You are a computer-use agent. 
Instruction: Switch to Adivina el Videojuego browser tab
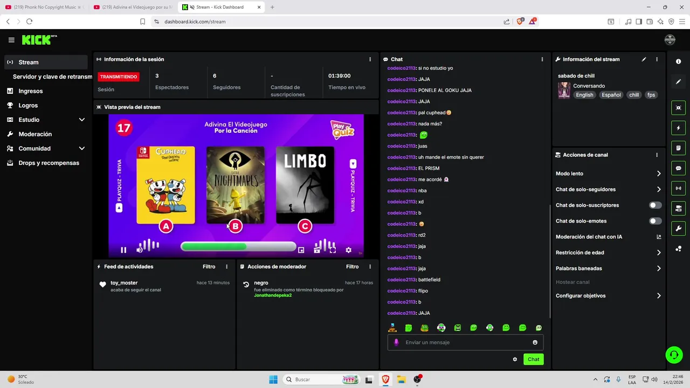[133, 7]
